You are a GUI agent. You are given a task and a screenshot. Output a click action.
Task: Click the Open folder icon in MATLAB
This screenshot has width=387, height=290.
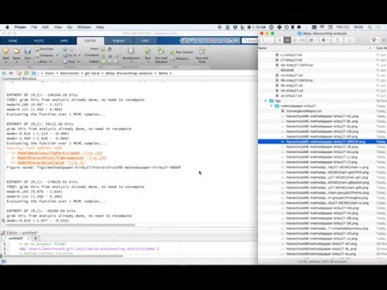point(17,51)
